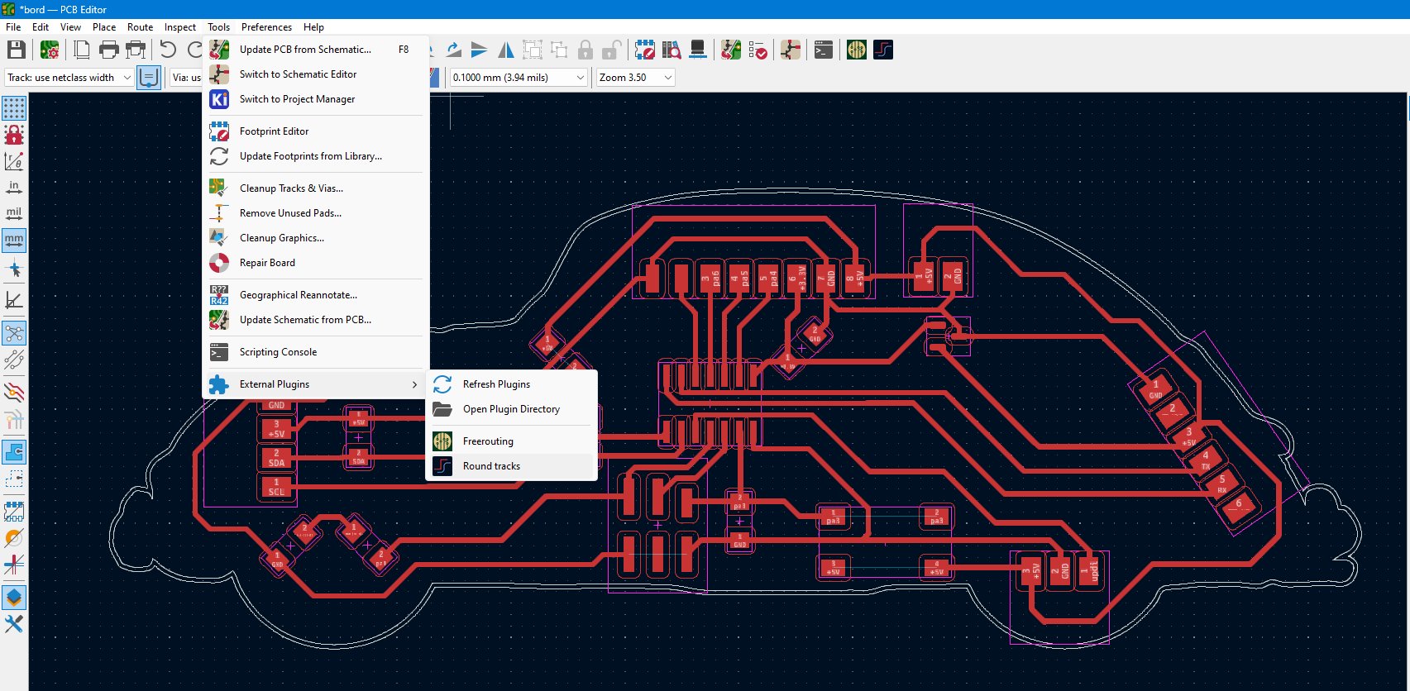Select Update Footprints from Library

click(x=316, y=156)
